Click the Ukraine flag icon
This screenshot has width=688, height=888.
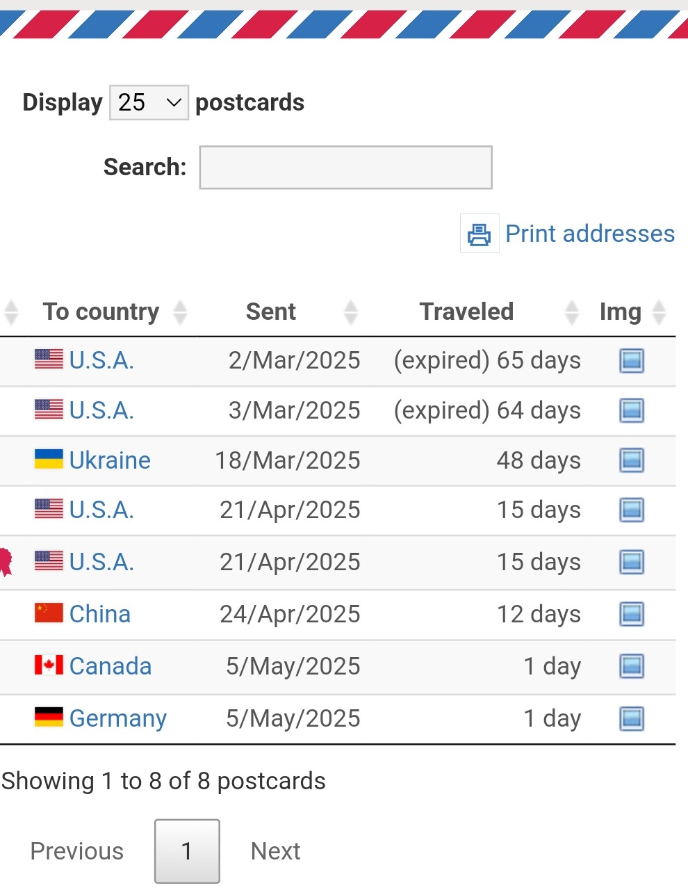click(49, 459)
